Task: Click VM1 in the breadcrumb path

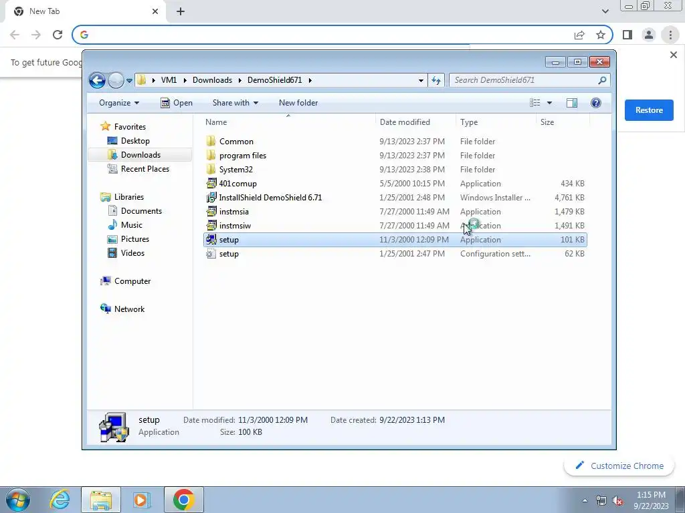Action: [x=169, y=80]
